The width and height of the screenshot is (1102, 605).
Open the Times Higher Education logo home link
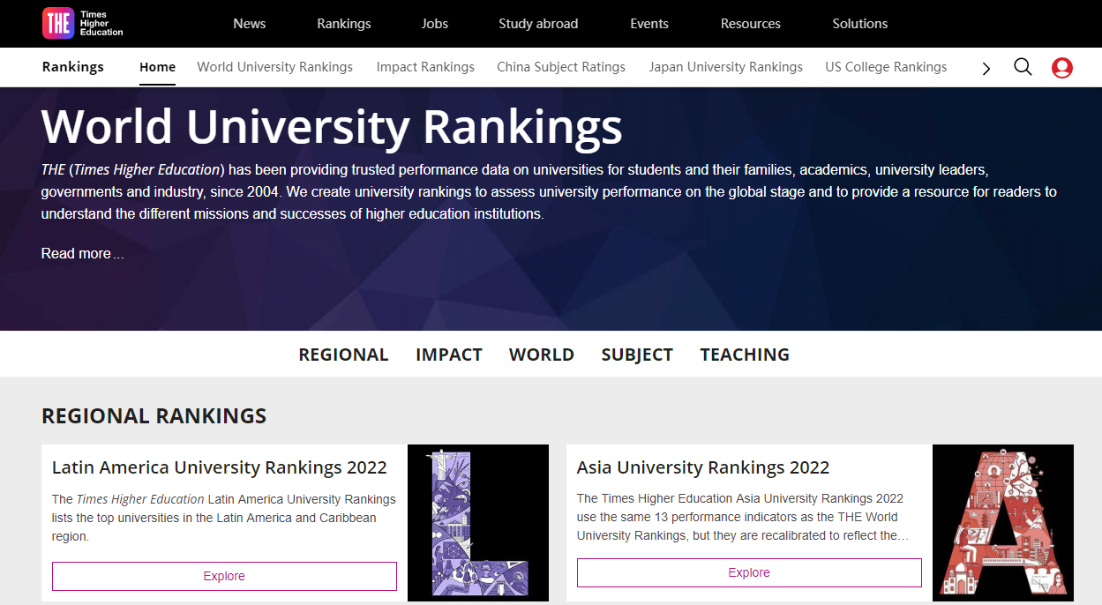coord(83,24)
